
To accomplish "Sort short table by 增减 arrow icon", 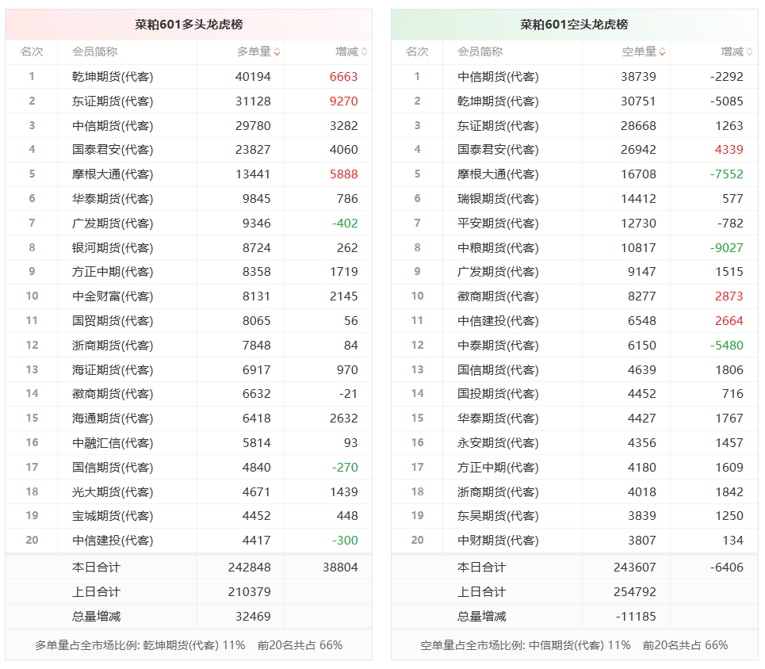I will click(750, 52).
